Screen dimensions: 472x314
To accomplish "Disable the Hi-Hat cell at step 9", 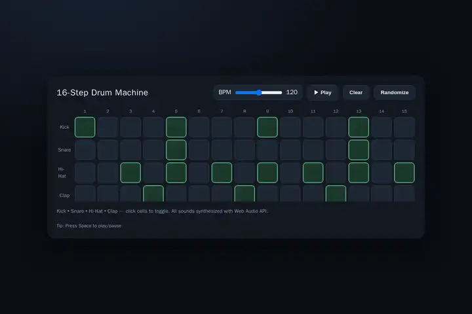I will click(x=267, y=173).
